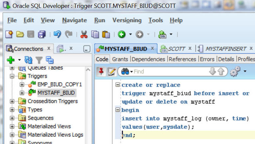Close the SCOTT worksheet tab
255x144 pixels.
click(190, 48)
